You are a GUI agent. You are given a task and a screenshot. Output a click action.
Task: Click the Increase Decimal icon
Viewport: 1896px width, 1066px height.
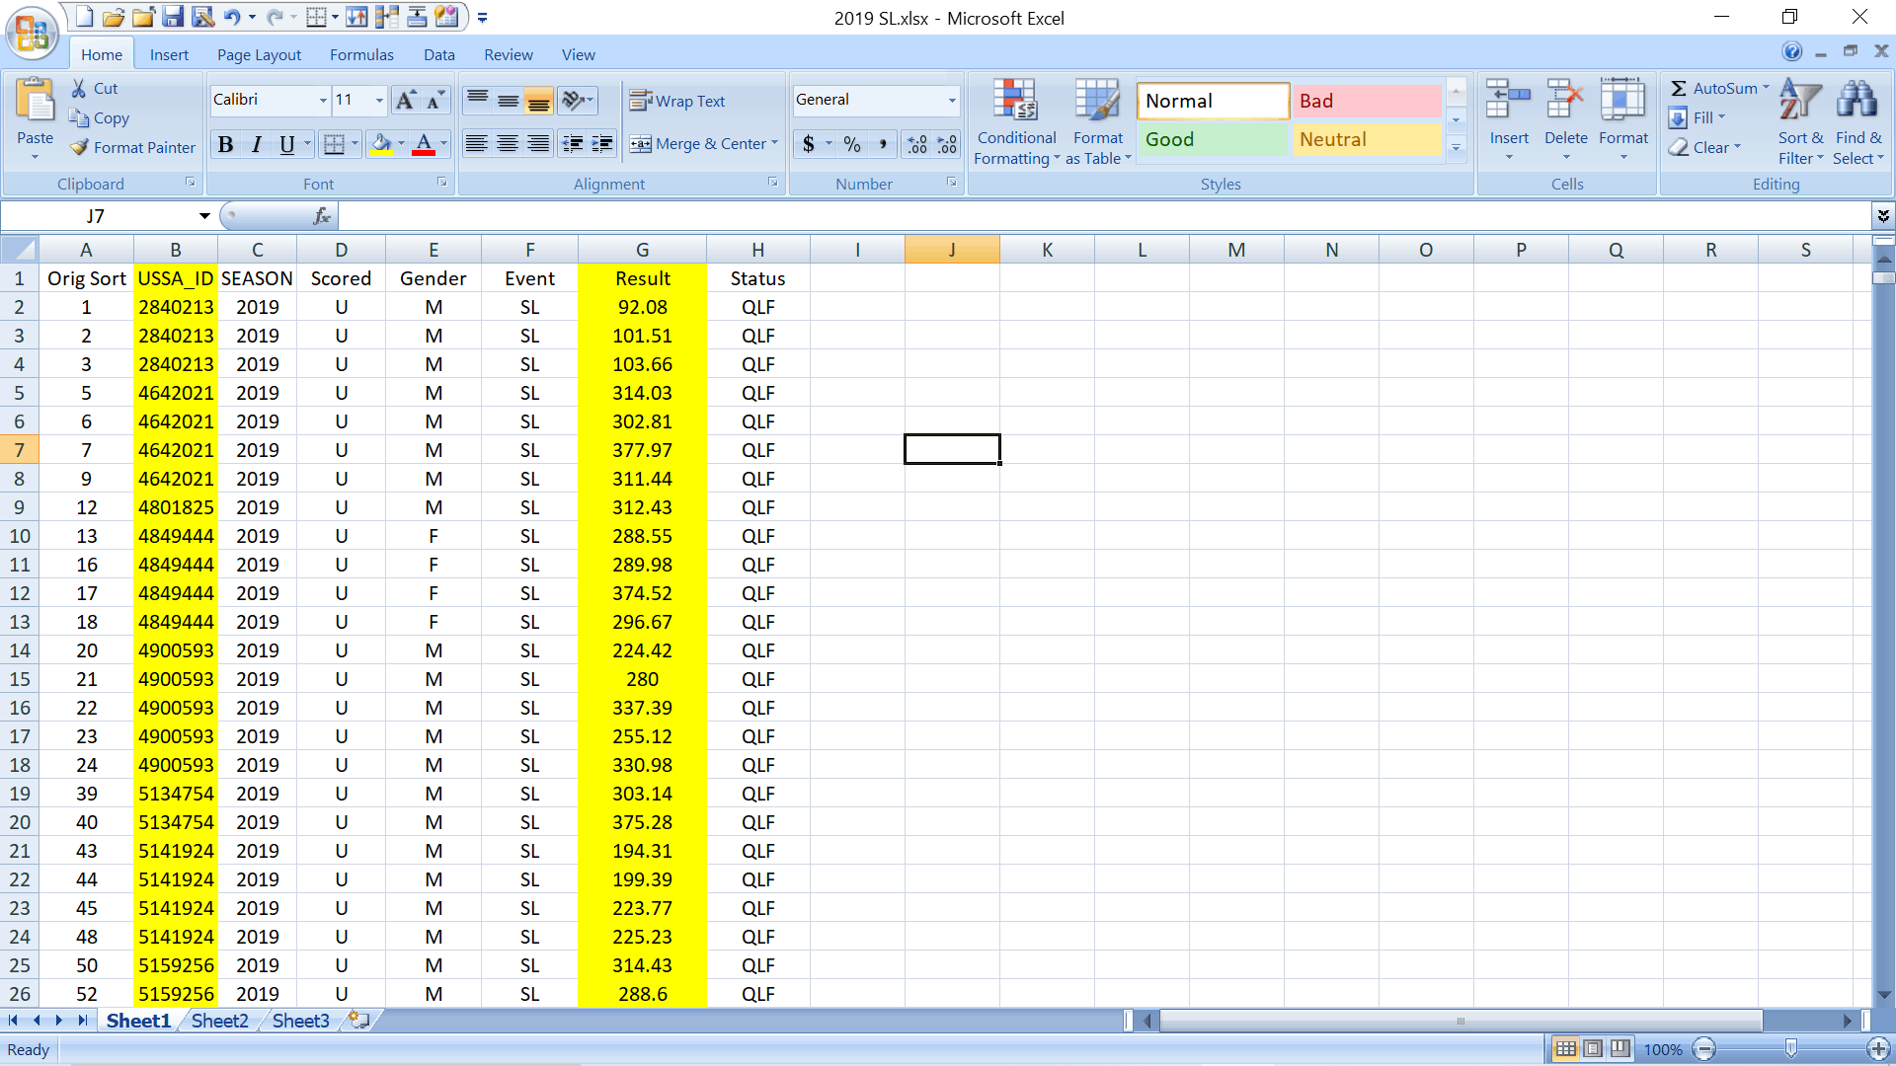pyautogui.click(x=917, y=144)
